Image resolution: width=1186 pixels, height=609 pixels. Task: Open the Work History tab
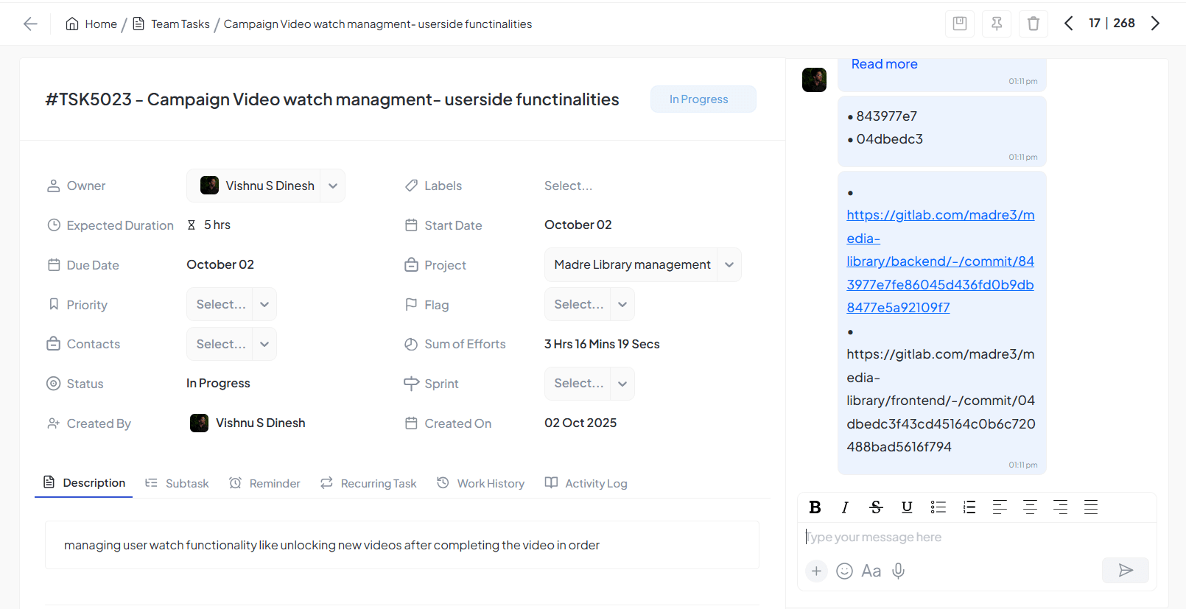(x=480, y=483)
